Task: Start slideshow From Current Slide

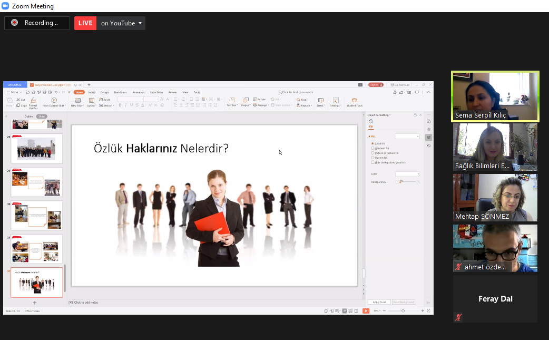Action: (54, 101)
